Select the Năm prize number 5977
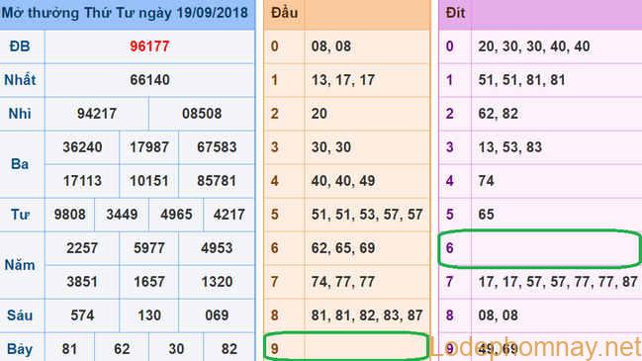The height and width of the screenshot is (361, 642). (x=149, y=247)
